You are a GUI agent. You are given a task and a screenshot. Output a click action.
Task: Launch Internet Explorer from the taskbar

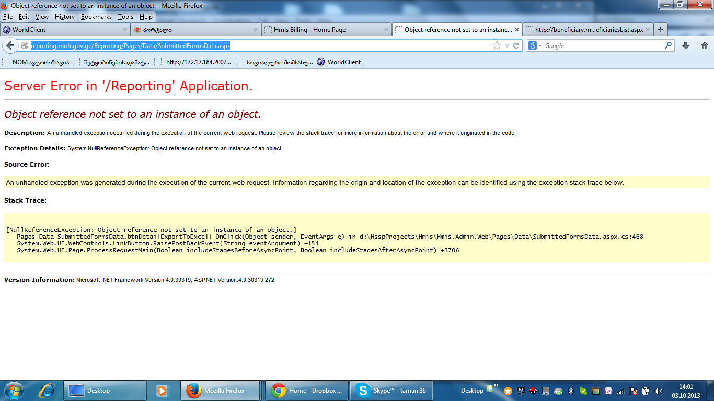pos(48,390)
